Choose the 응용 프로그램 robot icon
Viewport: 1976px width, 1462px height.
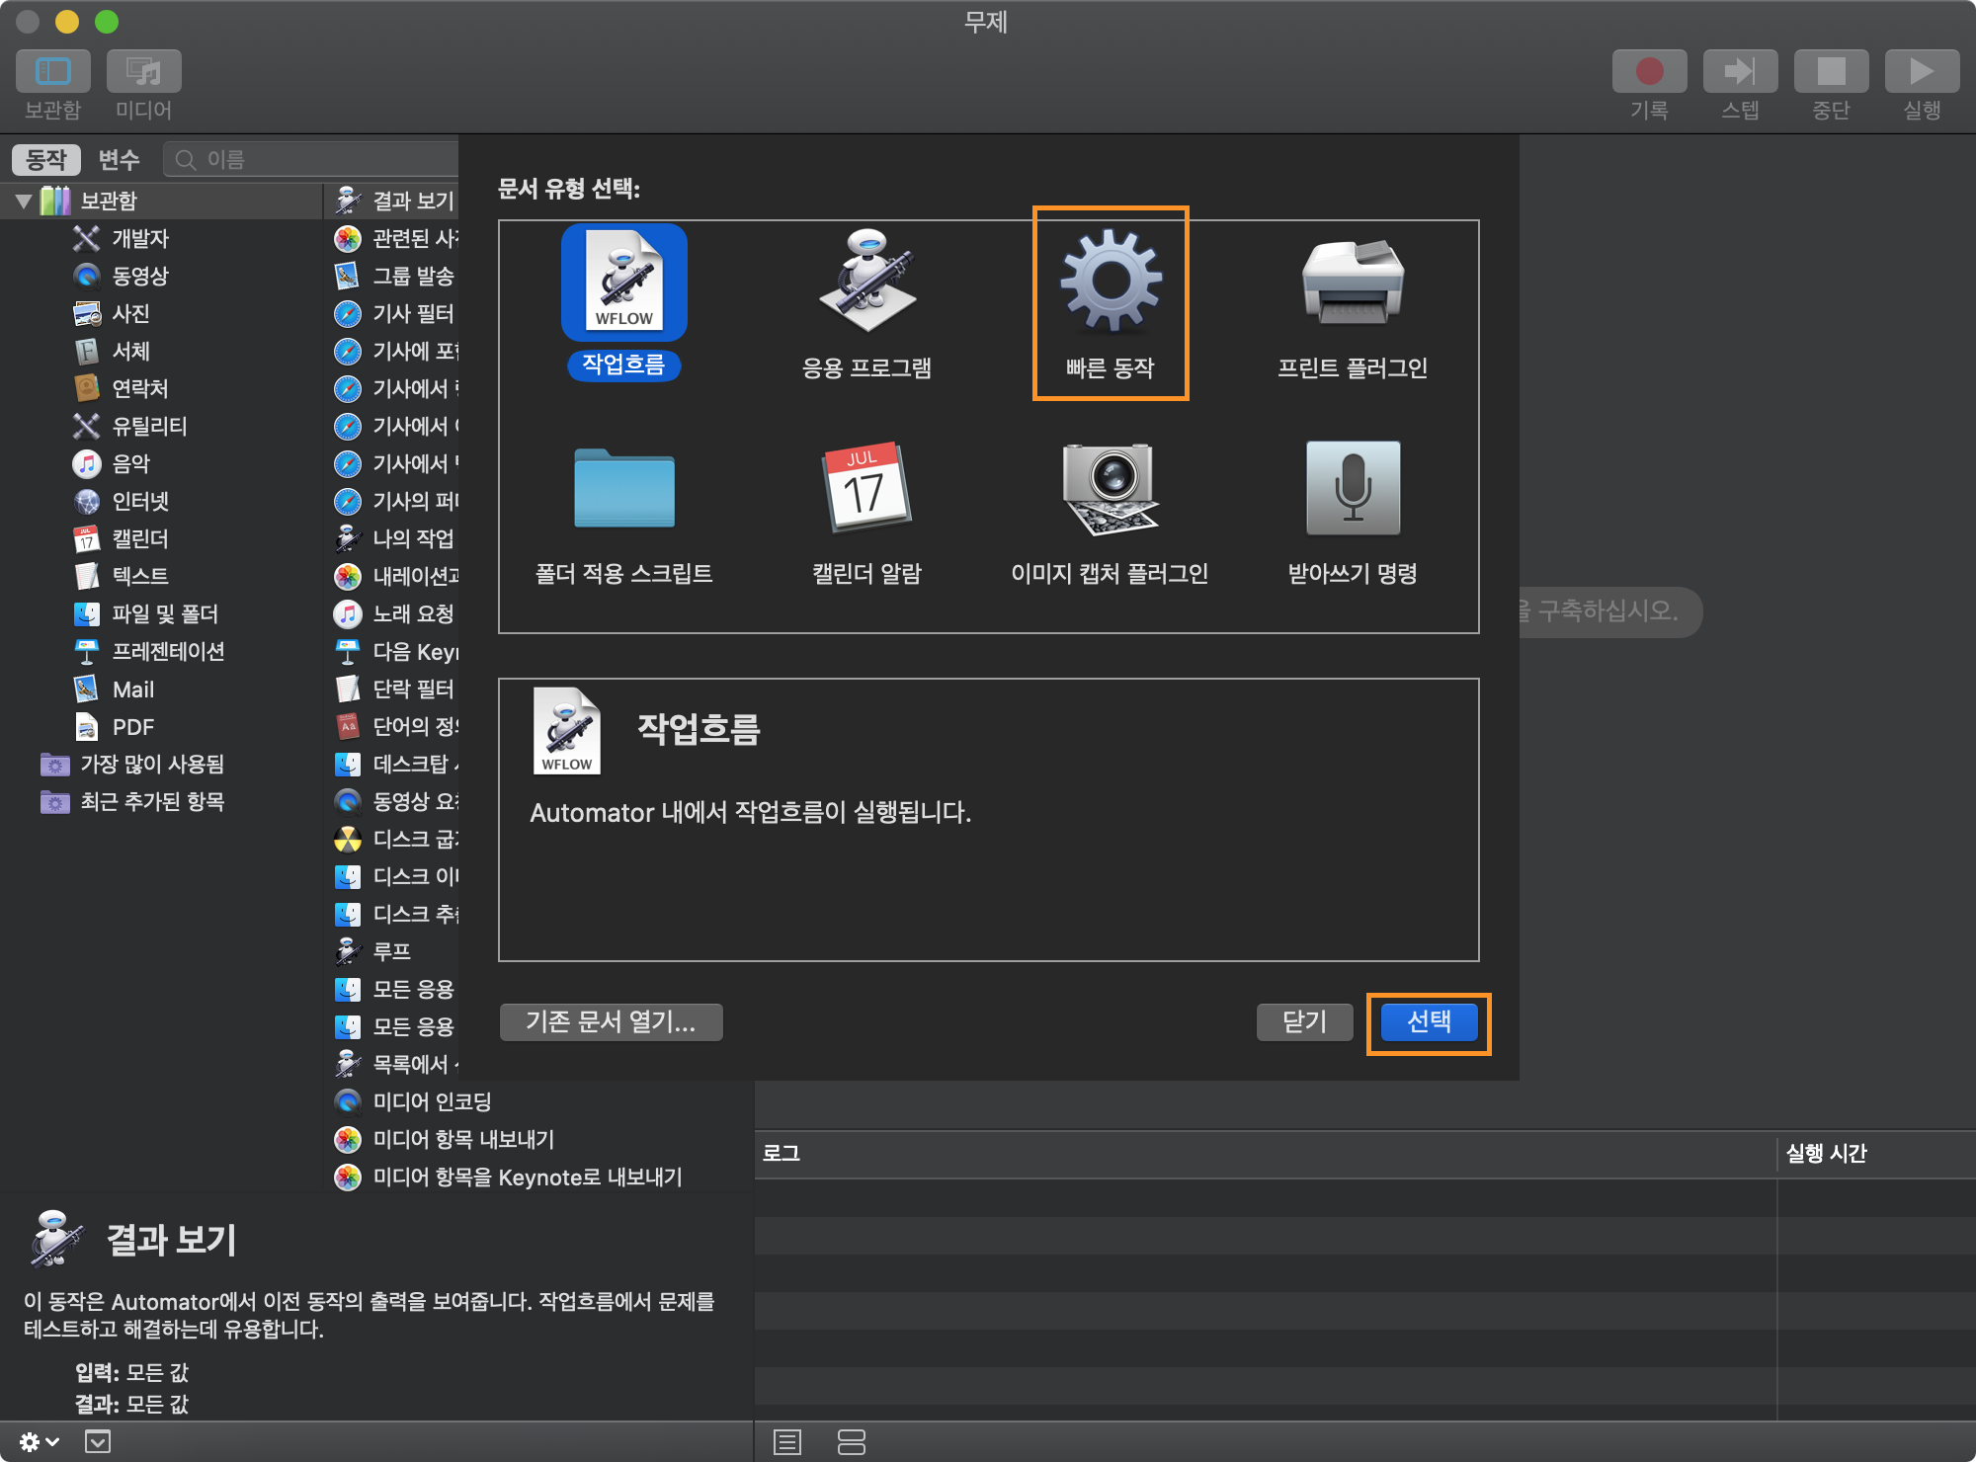tap(866, 283)
